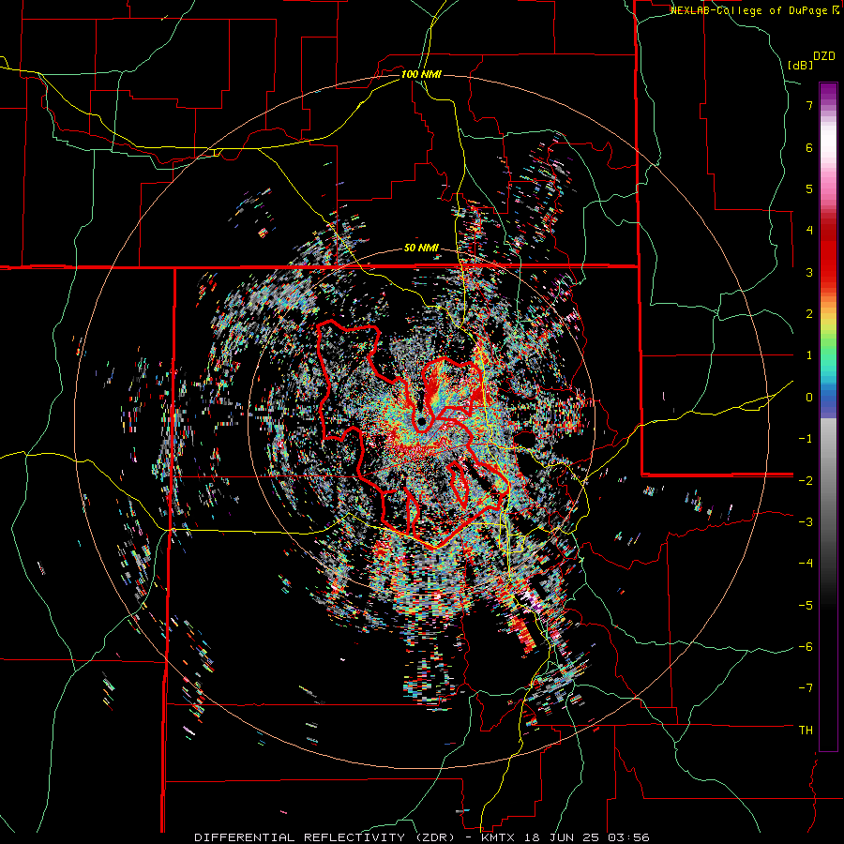The image size is (844, 844).
Task: Click the -2 tick label on the scale
Action: (806, 480)
